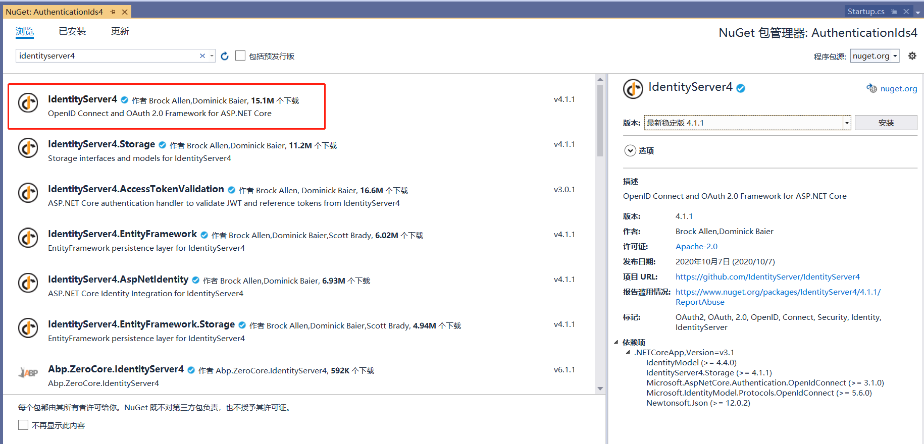Screen dimensions: 924x444
Task: Switch to the 浏览 tab
Action: pyautogui.click(x=25, y=31)
